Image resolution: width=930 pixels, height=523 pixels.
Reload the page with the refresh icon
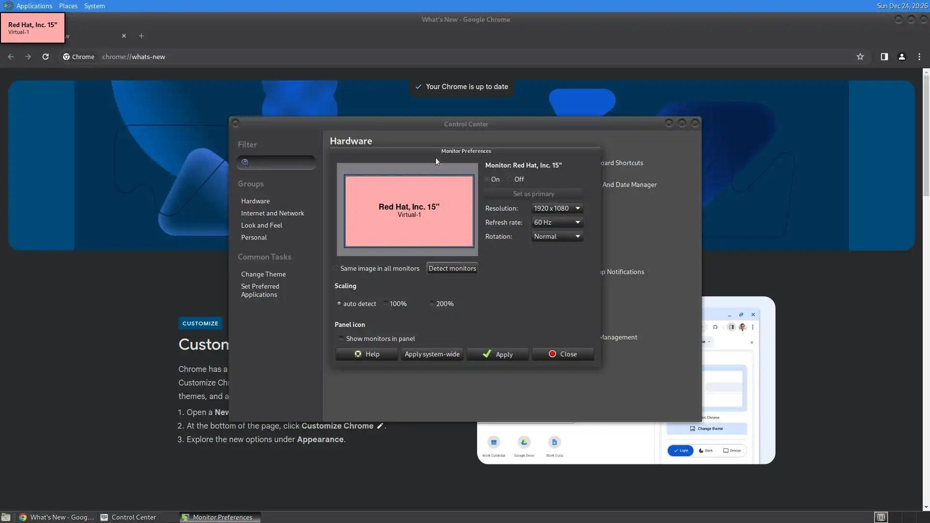pyautogui.click(x=46, y=57)
